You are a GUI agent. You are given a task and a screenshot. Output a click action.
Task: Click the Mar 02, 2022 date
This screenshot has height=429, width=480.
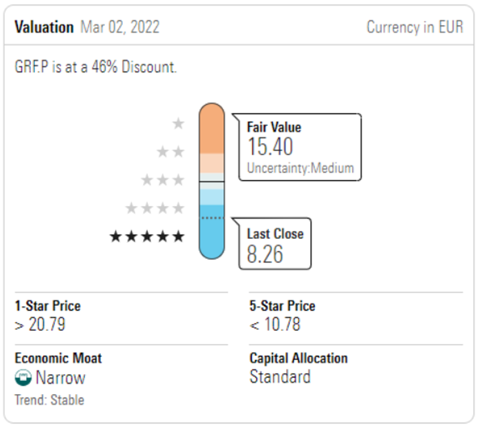tap(120, 27)
